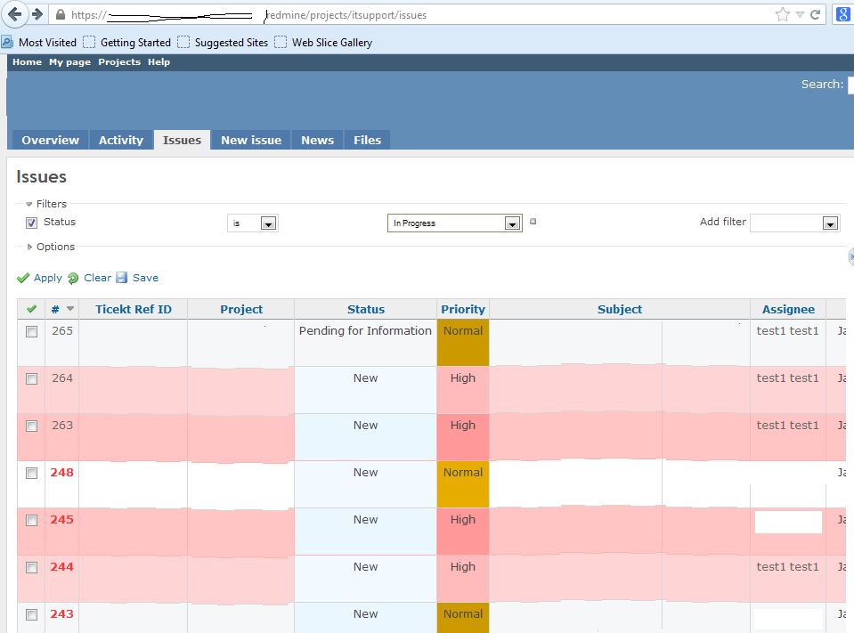Image resolution: width=854 pixels, height=633 pixels.
Task: Toggle multi-select icon beside status value
Action: 533,222
